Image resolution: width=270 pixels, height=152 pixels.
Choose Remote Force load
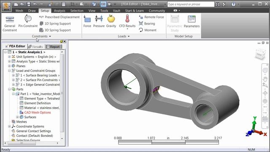151,17
